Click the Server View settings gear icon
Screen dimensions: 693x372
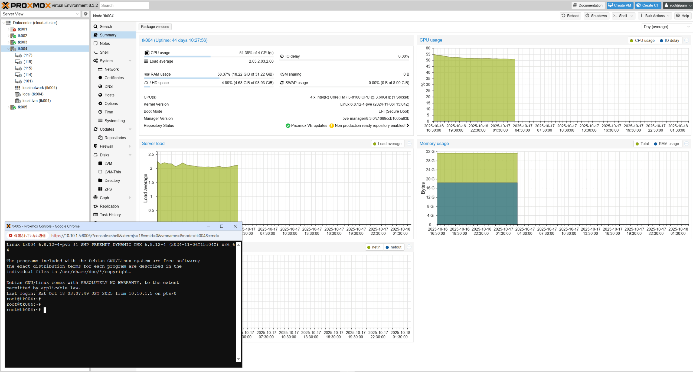coord(86,14)
